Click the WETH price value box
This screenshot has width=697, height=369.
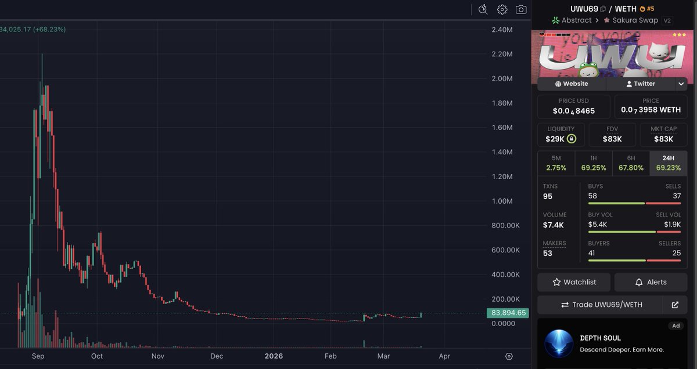[x=651, y=107]
